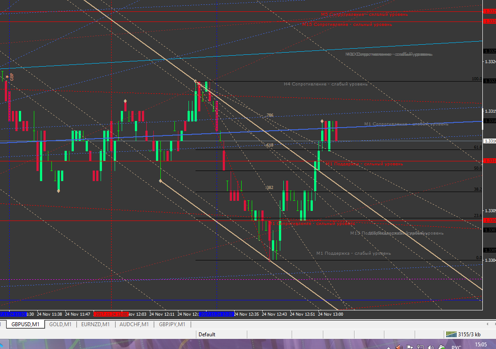Click the 50.0 Fibonacci level label
Viewport: 496px width, 349px height.
pyautogui.click(x=478, y=168)
